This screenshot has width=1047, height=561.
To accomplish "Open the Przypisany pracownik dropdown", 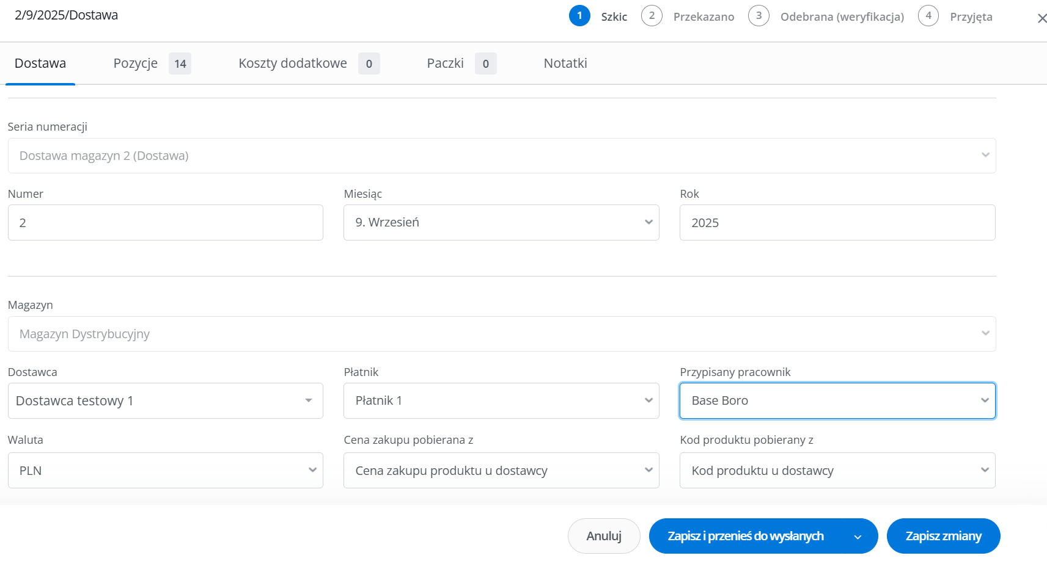I will click(x=837, y=401).
